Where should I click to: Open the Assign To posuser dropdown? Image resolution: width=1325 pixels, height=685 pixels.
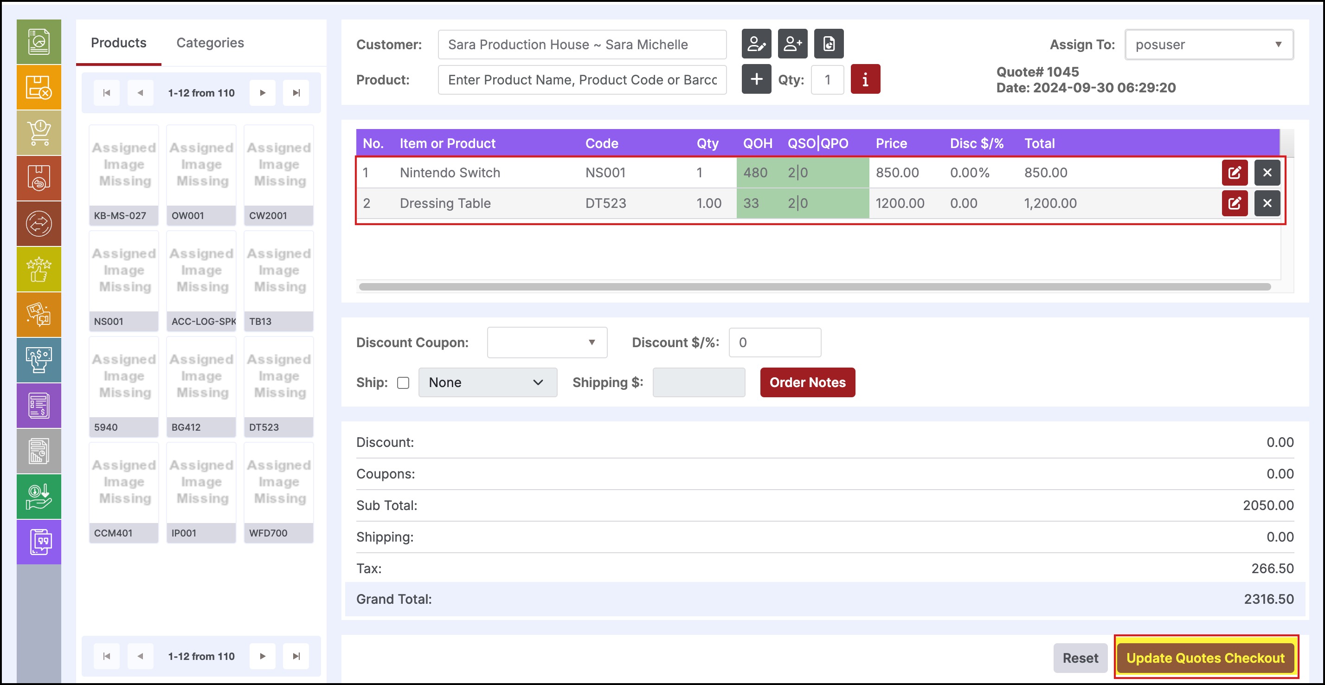[x=1209, y=45]
